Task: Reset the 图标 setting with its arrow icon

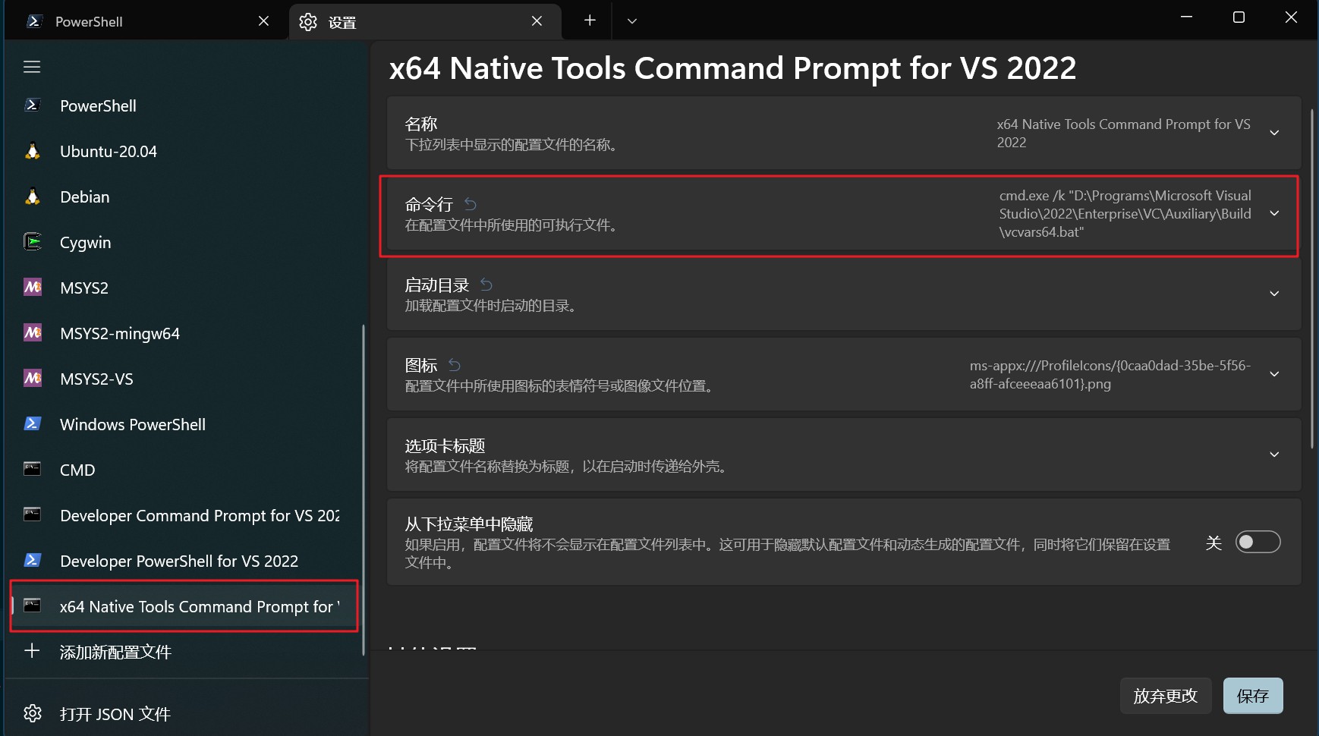Action: (455, 365)
